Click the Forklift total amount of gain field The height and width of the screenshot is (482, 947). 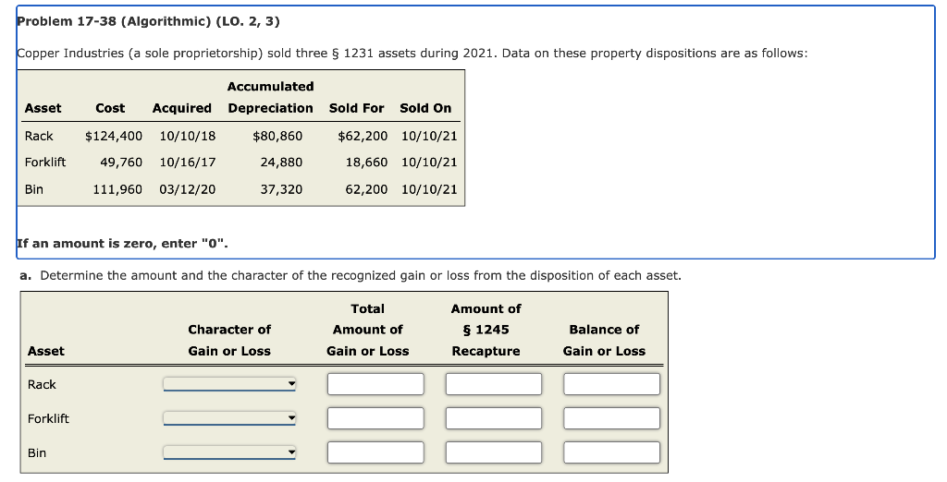pos(375,418)
